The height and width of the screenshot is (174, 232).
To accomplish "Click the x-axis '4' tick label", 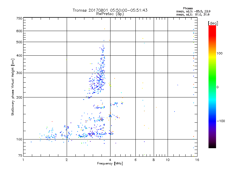I will (110, 160).
